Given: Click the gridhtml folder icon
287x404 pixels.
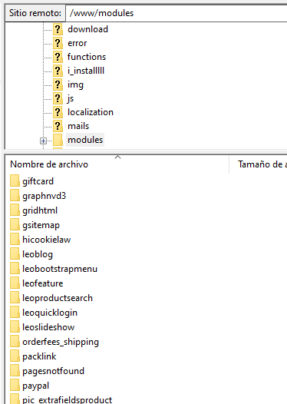Looking at the screenshot, I should [x=15, y=210].
